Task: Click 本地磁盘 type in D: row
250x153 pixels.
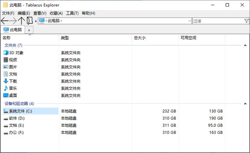Action: (69, 118)
